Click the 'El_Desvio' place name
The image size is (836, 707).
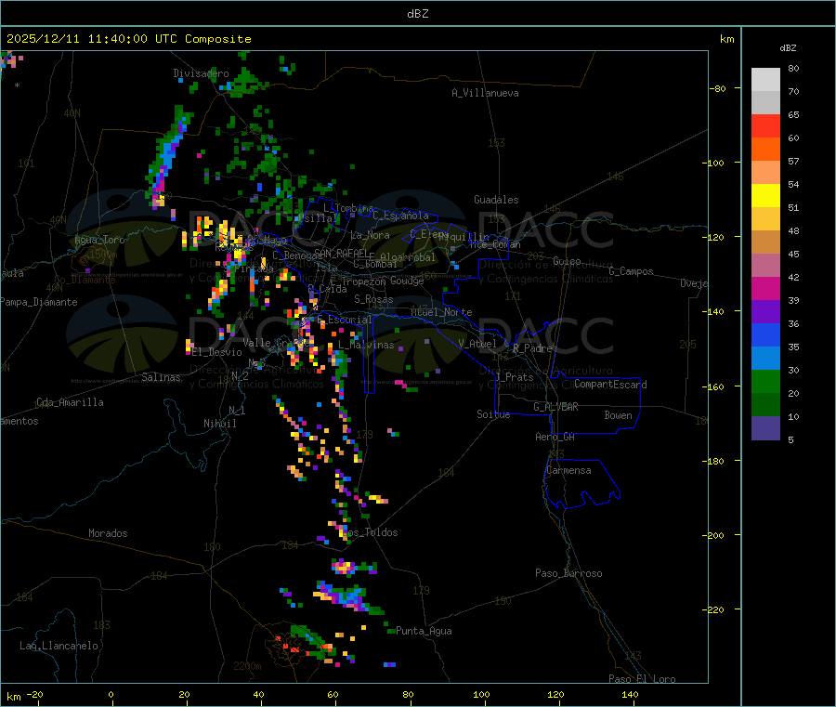(x=217, y=352)
